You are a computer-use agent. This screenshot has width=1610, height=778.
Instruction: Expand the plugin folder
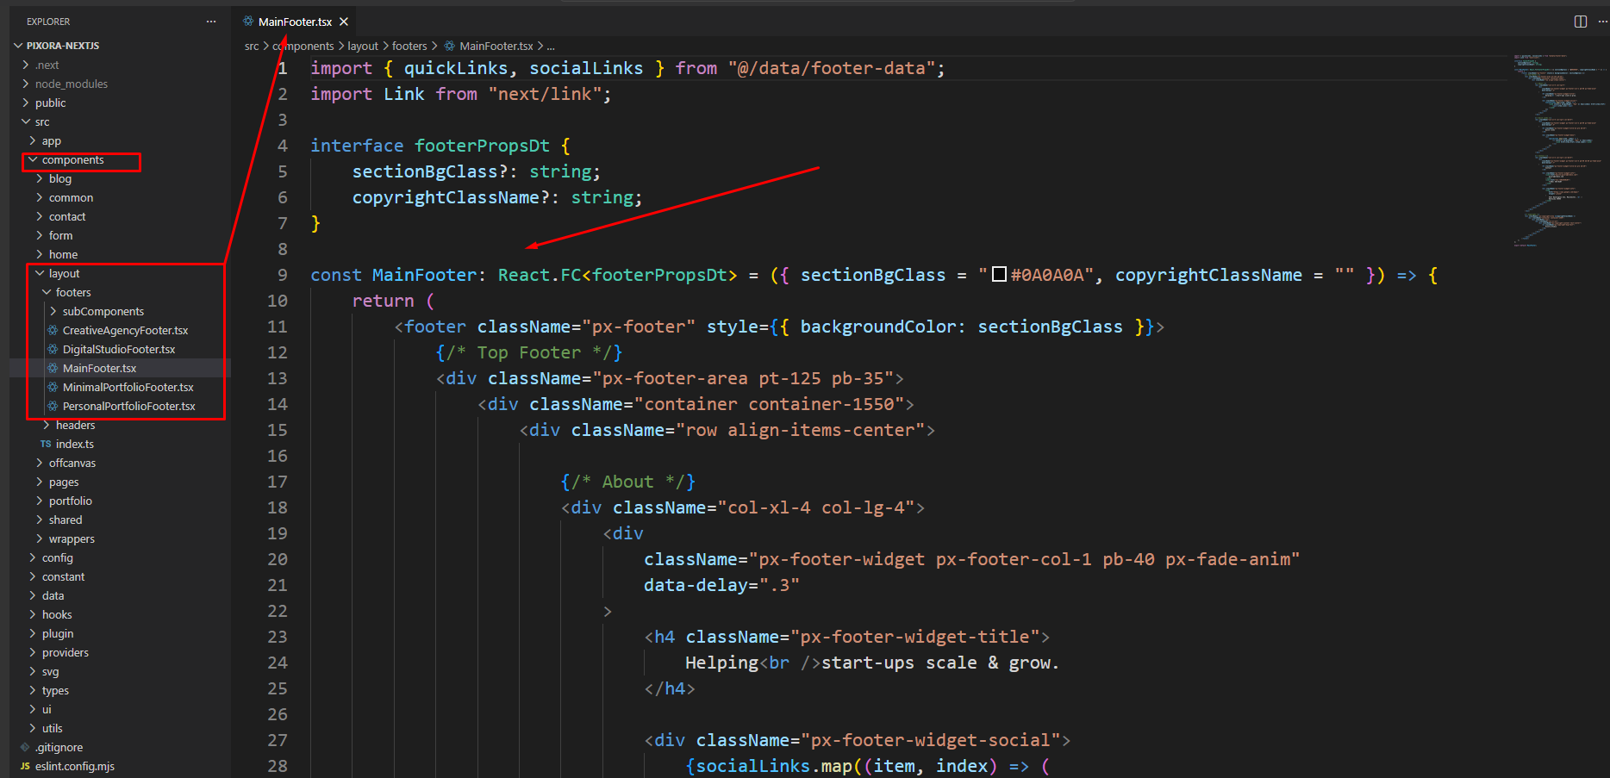[33, 634]
